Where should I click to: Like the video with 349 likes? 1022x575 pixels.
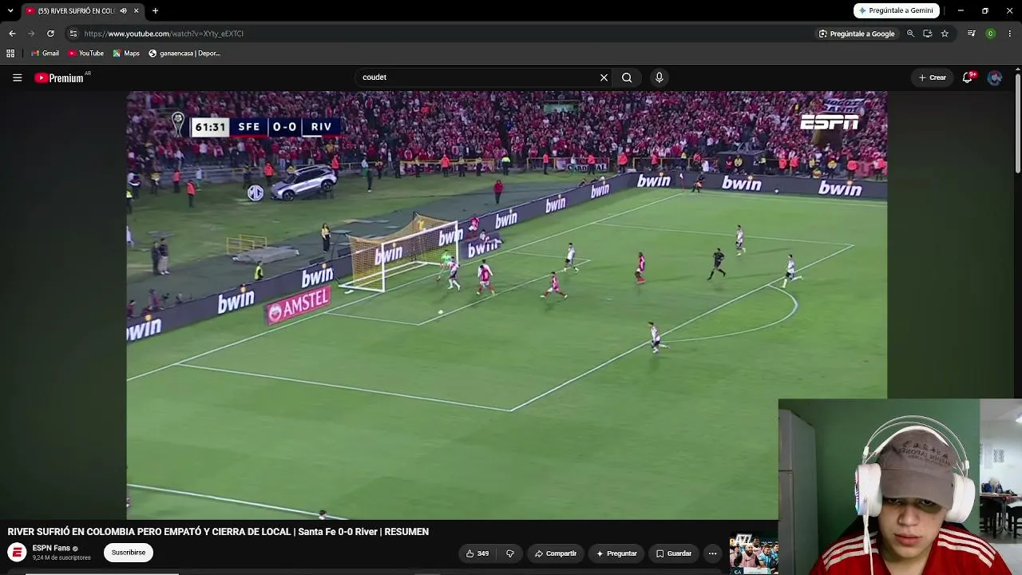point(477,553)
